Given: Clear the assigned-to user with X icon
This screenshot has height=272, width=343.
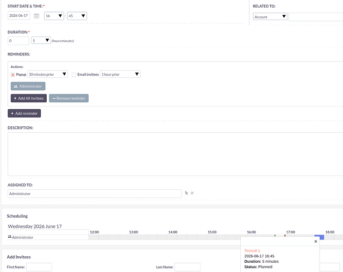Looking at the screenshot, I should coord(192,193).
